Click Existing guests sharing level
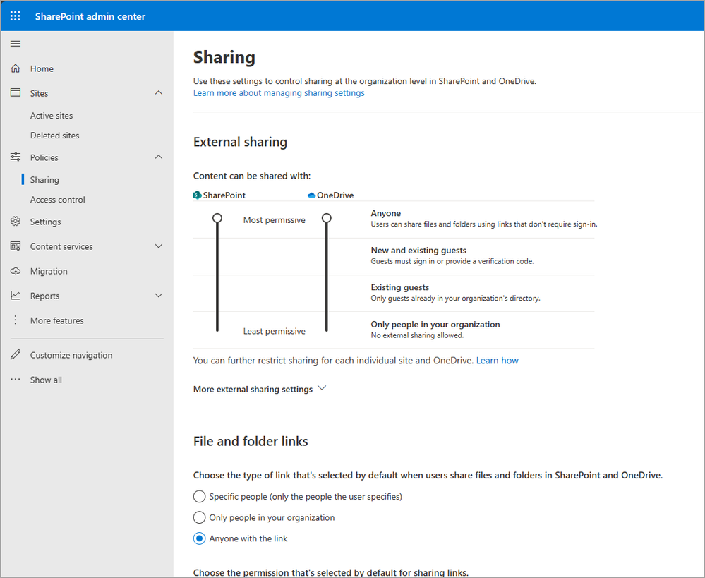The image size is (705, 578). pos(399,287)
